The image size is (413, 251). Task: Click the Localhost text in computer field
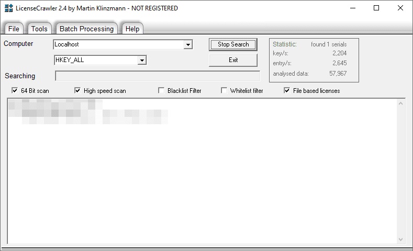click(66, 44)
